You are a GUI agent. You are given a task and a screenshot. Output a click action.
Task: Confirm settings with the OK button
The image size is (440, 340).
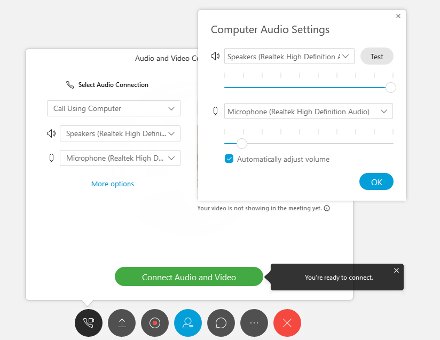[376, 181]
